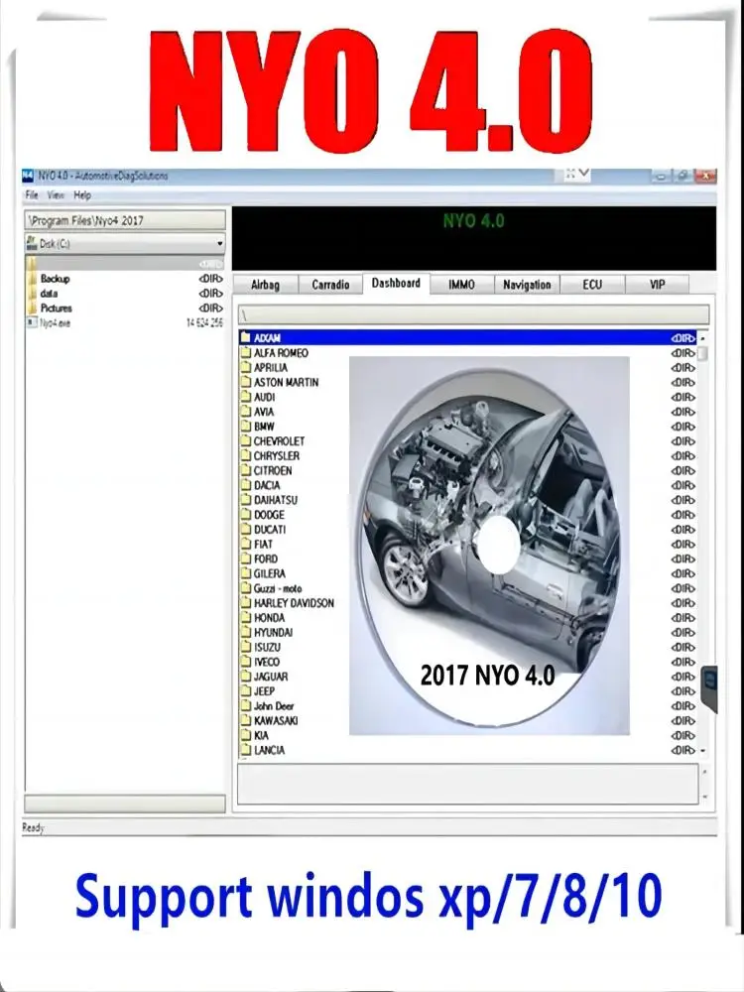
Task: Select the Dashboard tab
Action: (396, 283)
